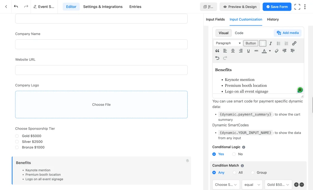313x190 pixels.
Task: Select the Gold $5000 tier
Action: pyautogui.click(x=28, y=136)
